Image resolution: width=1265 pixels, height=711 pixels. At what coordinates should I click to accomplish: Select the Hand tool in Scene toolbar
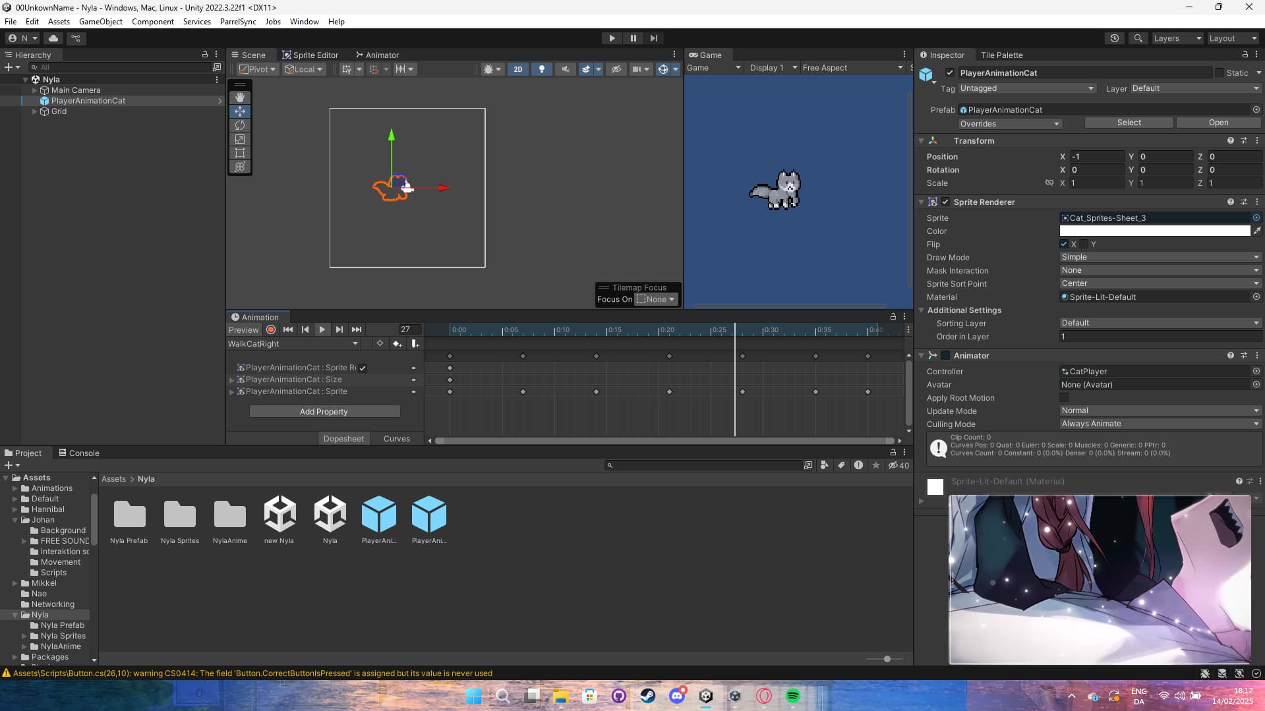[239, 98]
